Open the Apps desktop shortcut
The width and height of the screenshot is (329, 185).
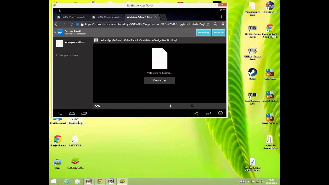(58, 163)
